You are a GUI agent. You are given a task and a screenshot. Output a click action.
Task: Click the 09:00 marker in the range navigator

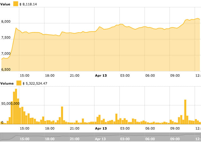(175, 139)
